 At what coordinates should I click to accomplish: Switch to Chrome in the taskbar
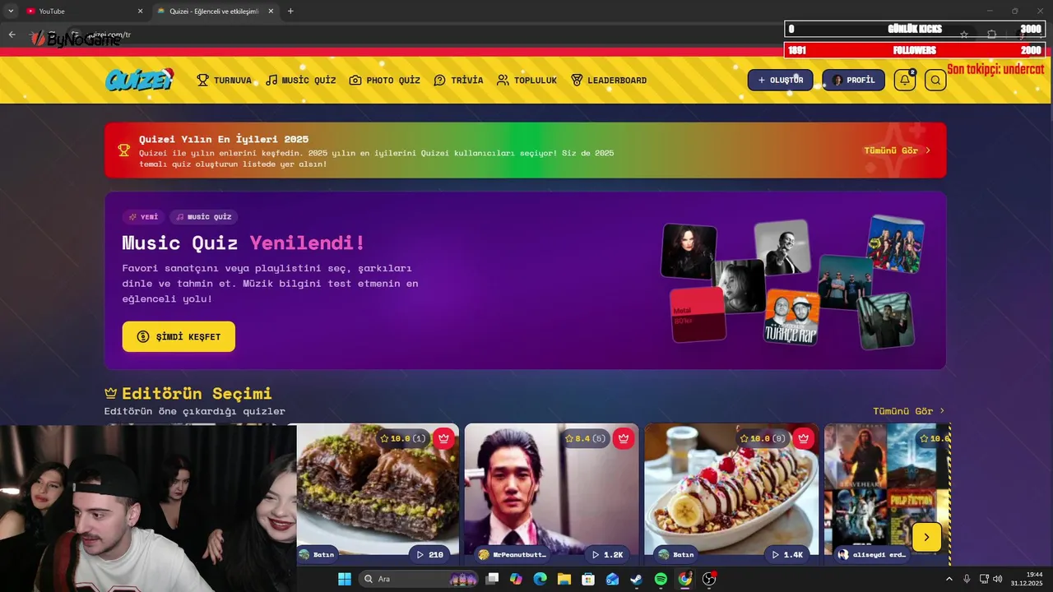(x=684, y=579)
